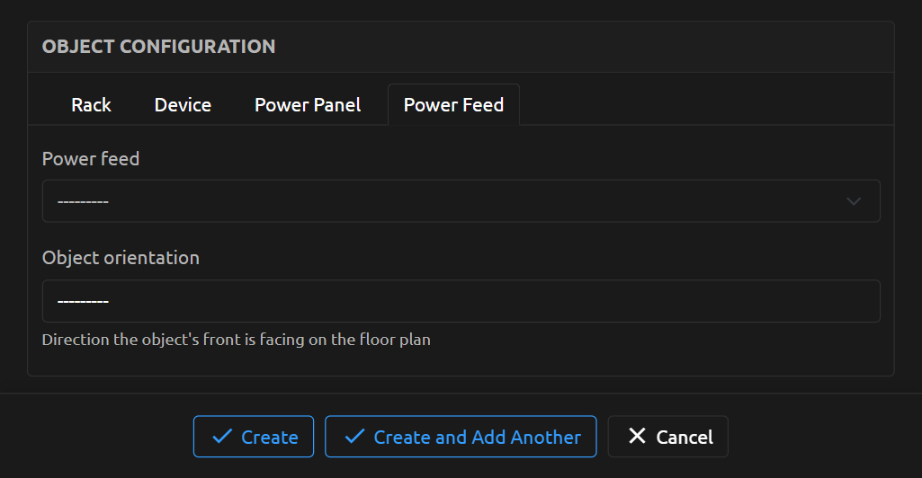The image size is (922, 478).
Task: Cancel the object form
Action: tap(668, 437)
